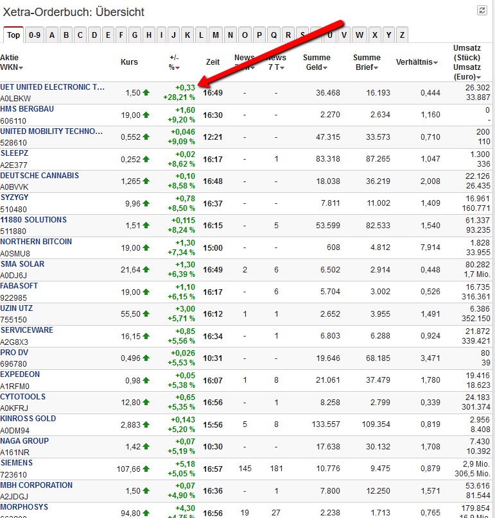Open 11880 SOLUTIONS stock link
495x518 pixels.
(33, 220)
